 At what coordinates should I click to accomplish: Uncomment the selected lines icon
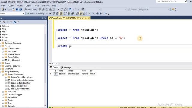(93, 13)
